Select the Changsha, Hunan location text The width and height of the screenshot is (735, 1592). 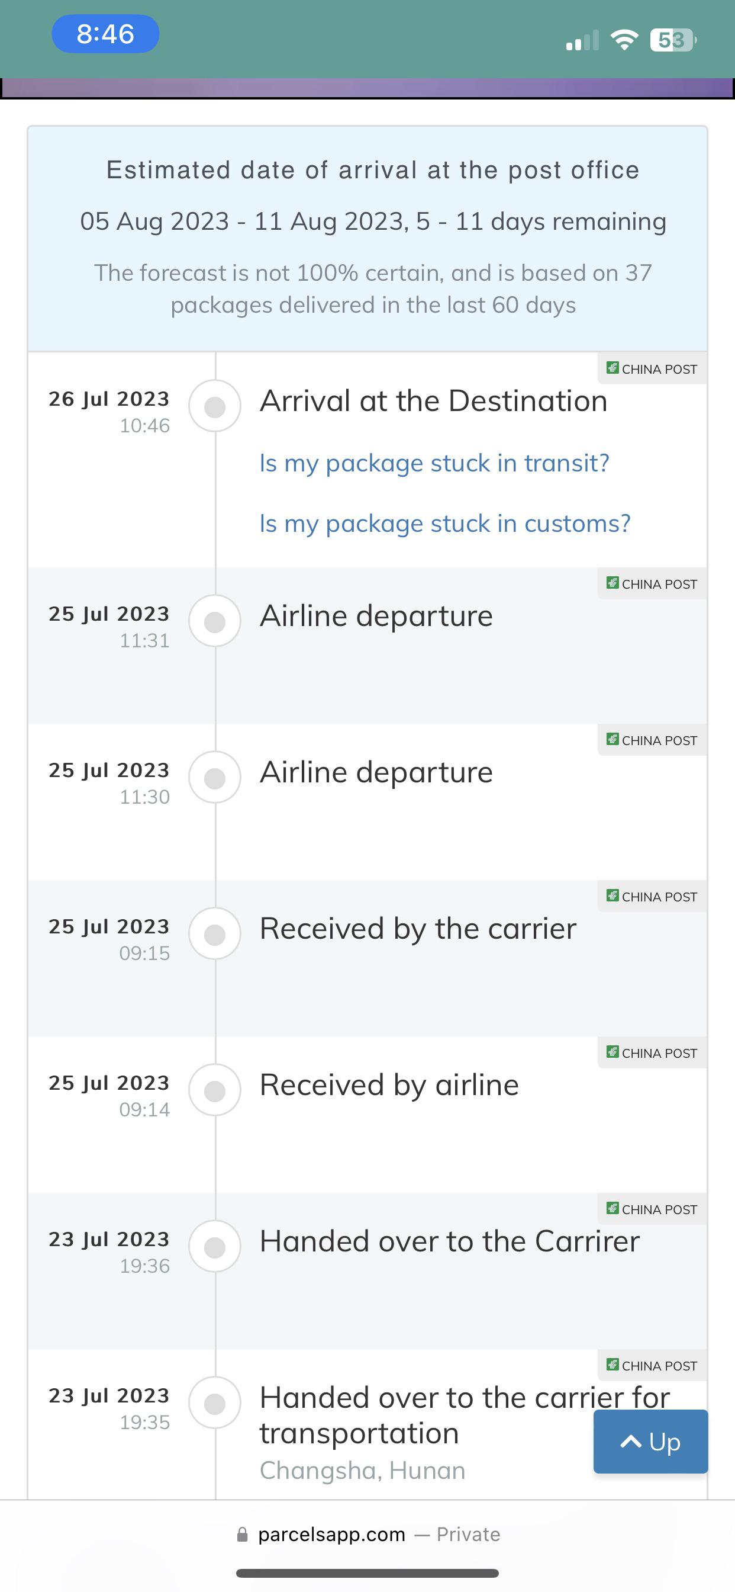(x=362, y=1470)
